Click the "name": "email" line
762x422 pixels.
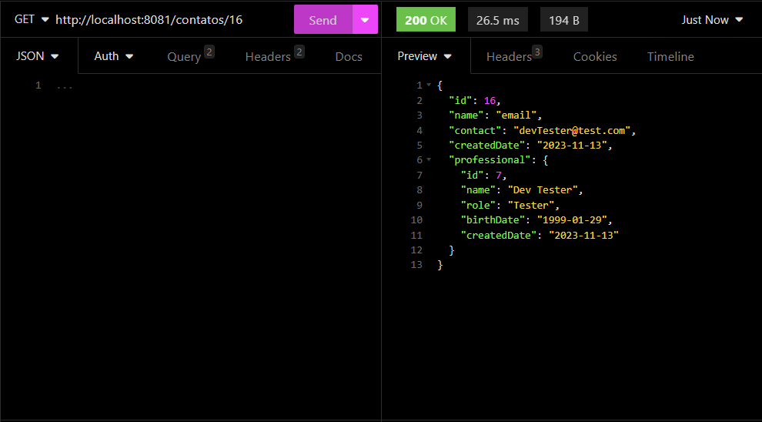495,116
